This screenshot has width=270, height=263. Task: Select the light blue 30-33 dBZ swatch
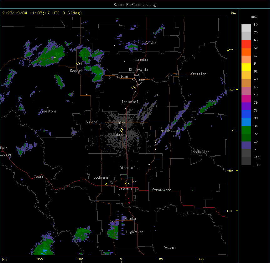246,122
